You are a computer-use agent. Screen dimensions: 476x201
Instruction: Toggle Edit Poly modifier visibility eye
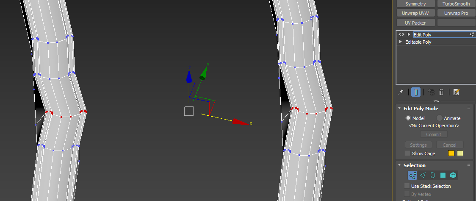(x=401, y=34)
